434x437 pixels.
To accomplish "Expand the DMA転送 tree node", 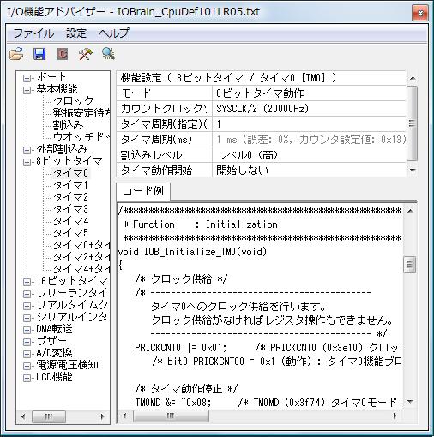I will (x=27, y=330).
